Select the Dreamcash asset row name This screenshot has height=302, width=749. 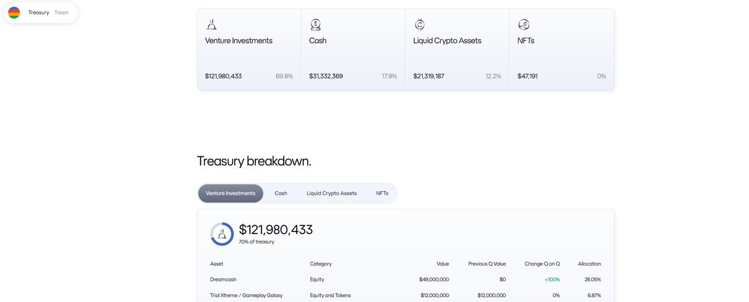[x=223, y=280]
